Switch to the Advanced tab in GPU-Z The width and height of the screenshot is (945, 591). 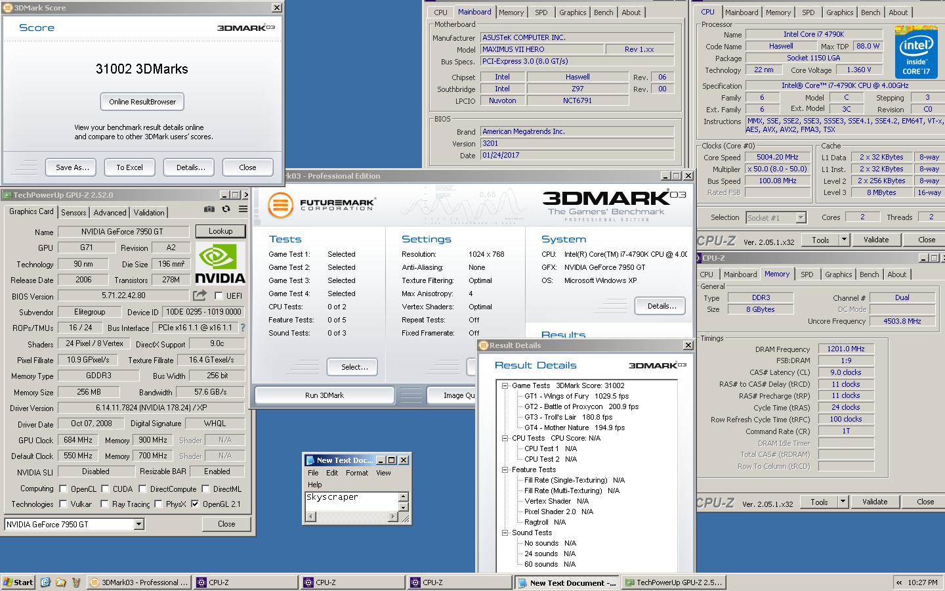coord(110,212)
